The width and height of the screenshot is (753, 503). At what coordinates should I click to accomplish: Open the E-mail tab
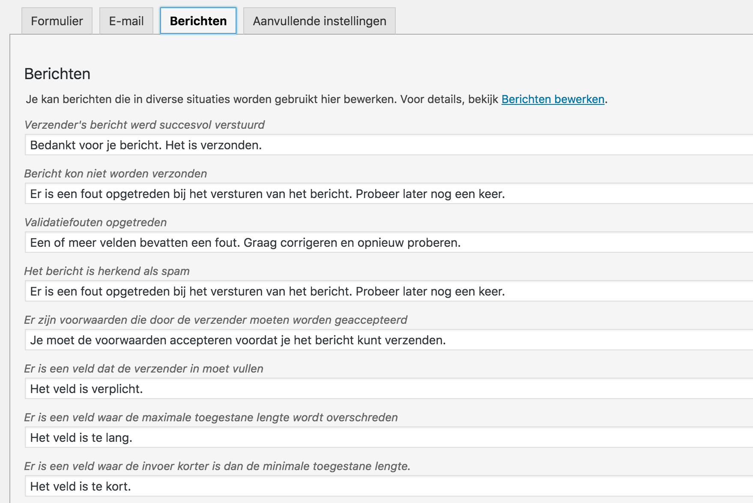pos(126,21)
